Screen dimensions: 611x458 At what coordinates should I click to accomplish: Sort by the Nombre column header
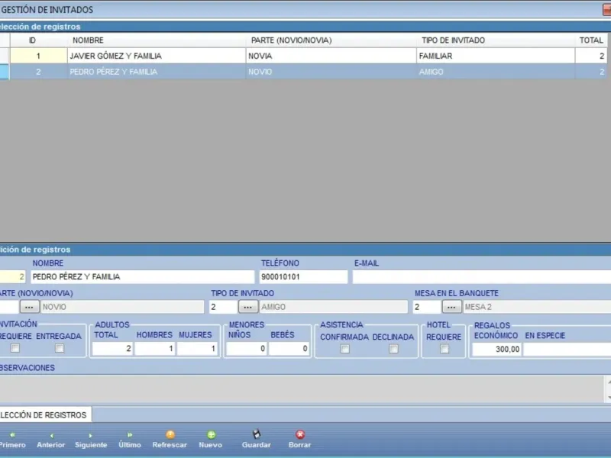tap(157, 40)
